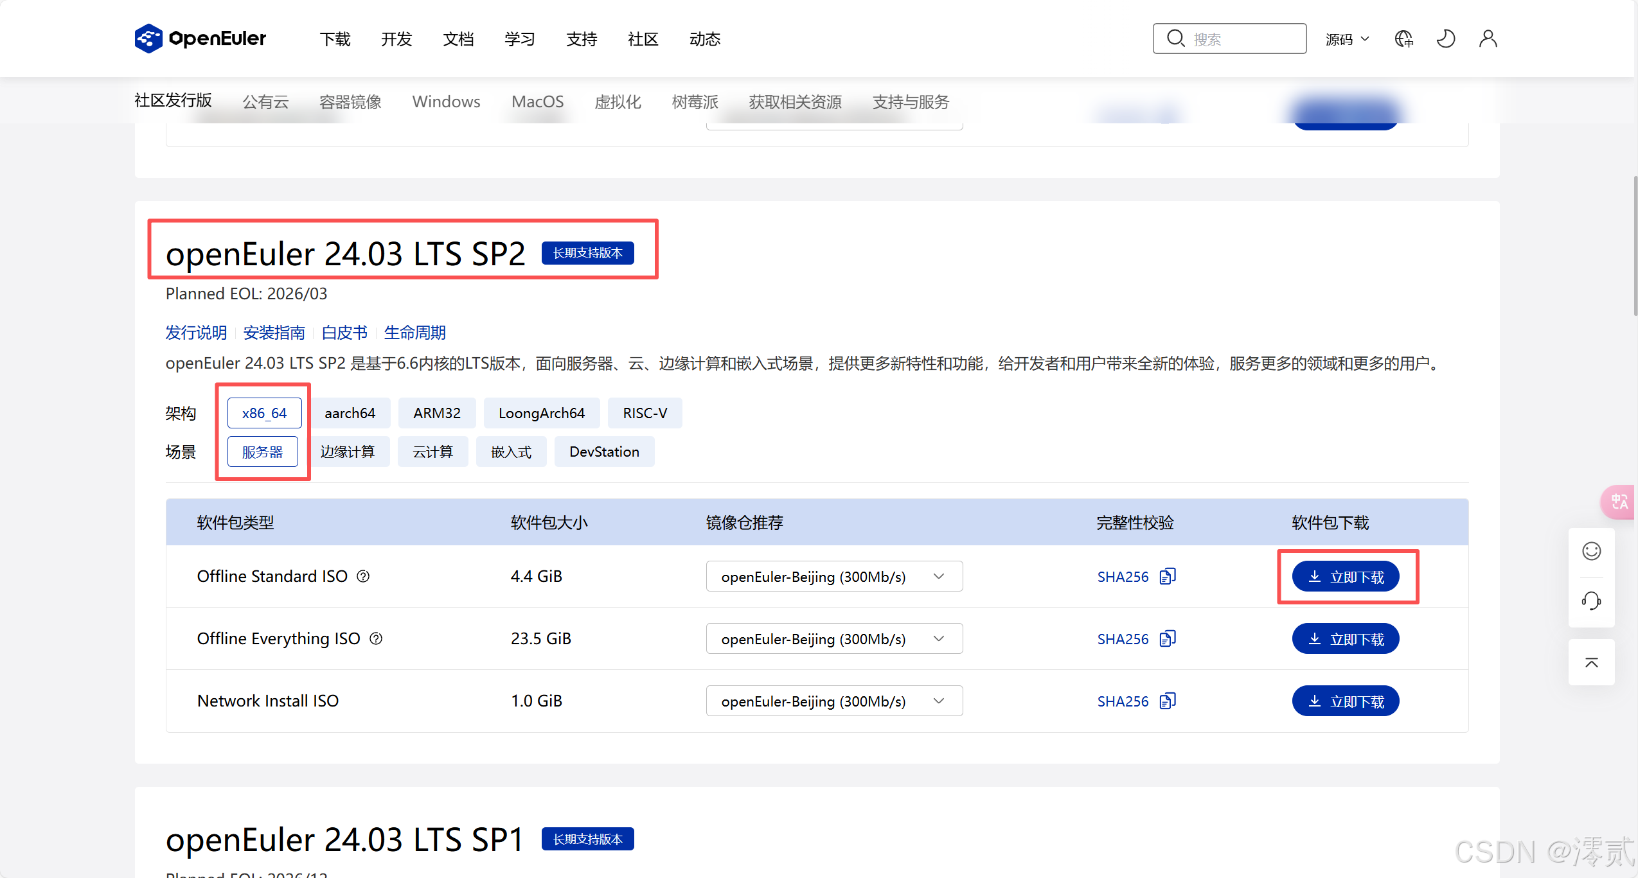Toggle dark mode moon icon

click(1445, 39)
